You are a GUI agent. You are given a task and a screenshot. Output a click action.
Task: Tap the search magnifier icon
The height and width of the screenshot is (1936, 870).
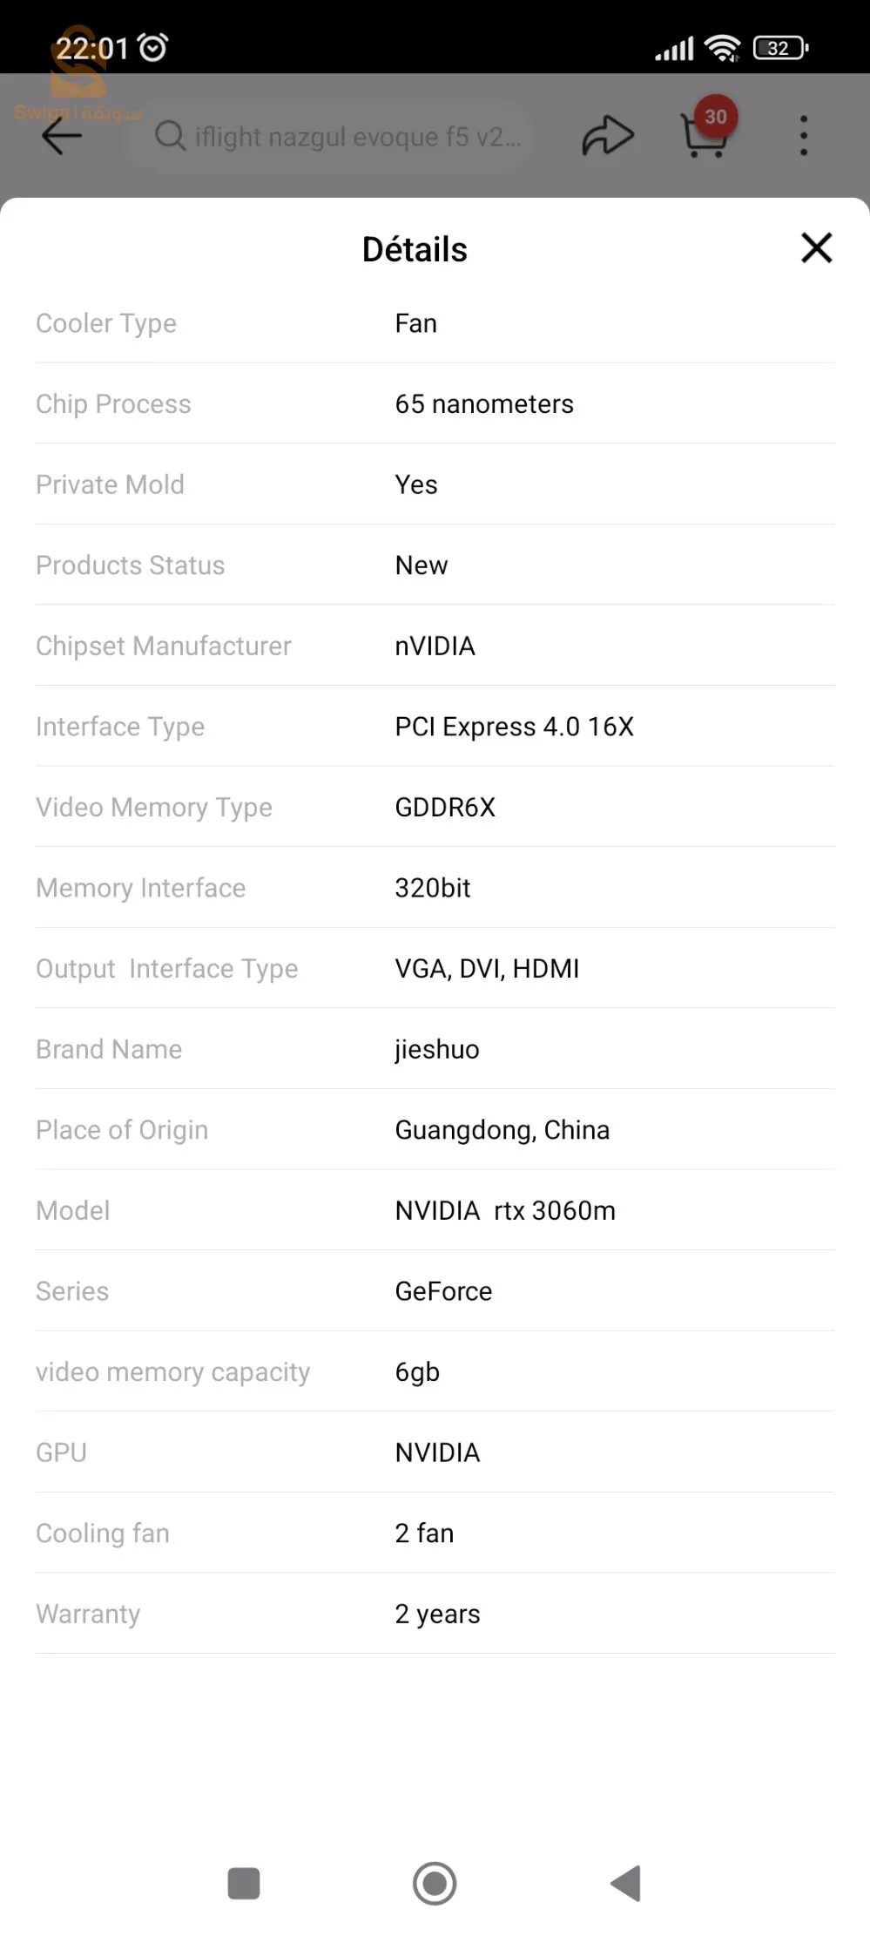[170, 136]
